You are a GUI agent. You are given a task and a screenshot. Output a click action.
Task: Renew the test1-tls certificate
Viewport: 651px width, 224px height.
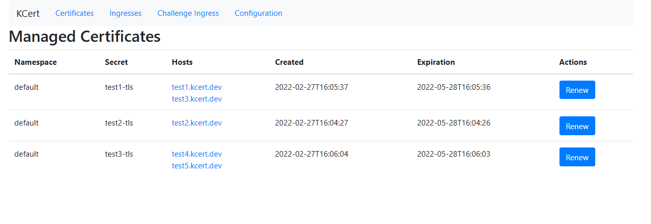coord(577,90)
